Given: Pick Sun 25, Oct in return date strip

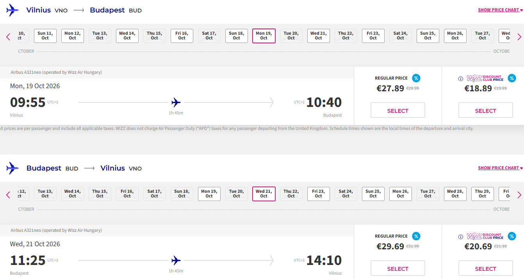Looking at the screenshot, I should point(373,194).
